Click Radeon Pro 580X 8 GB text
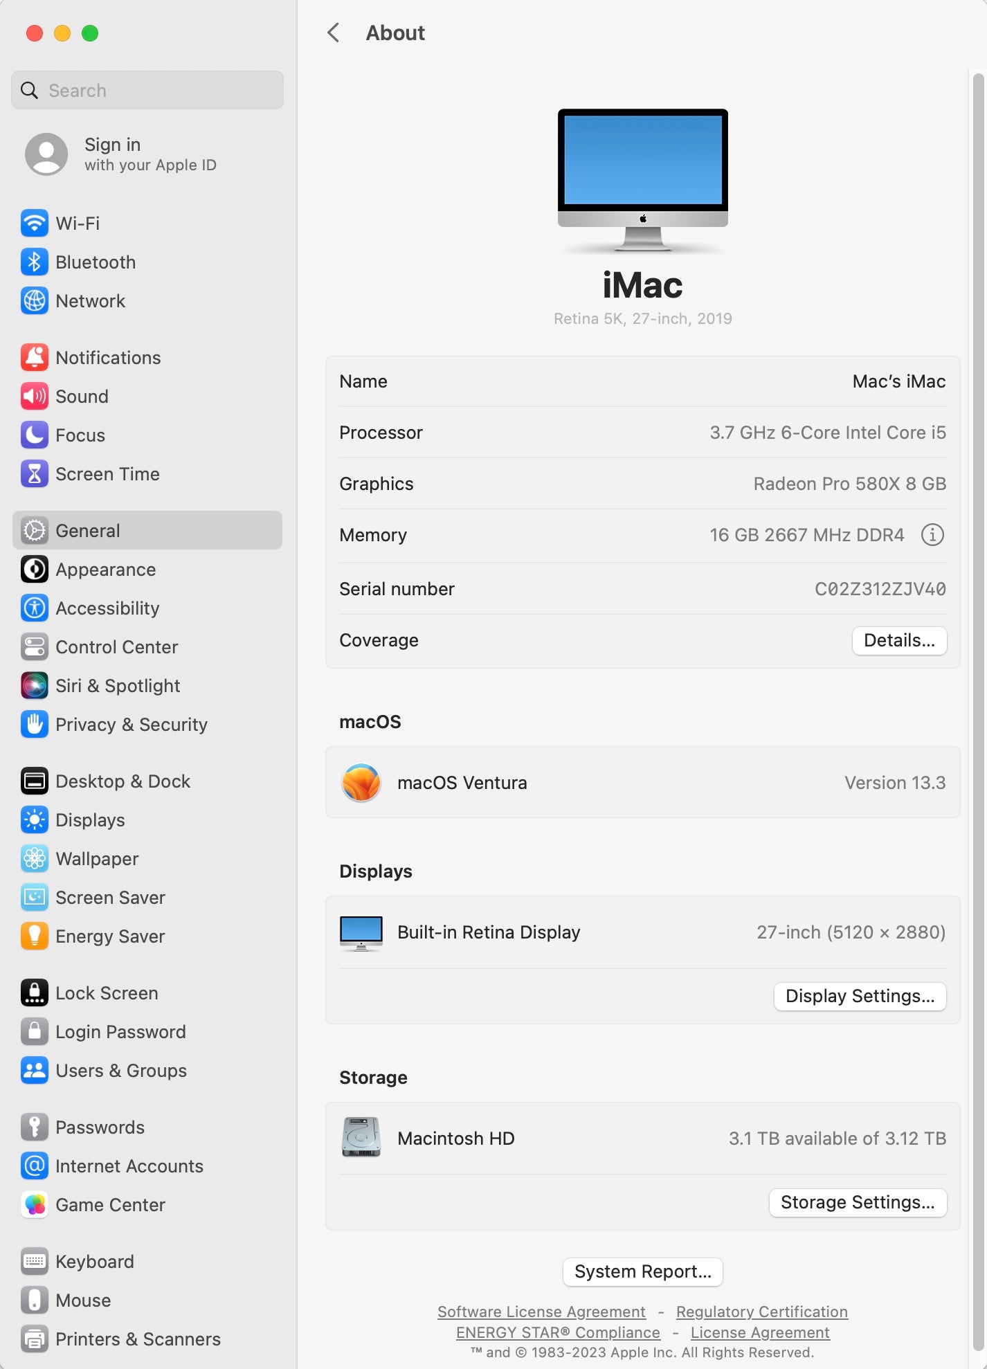This screenshot has height=1369, width=987. (x=850, y=484)
